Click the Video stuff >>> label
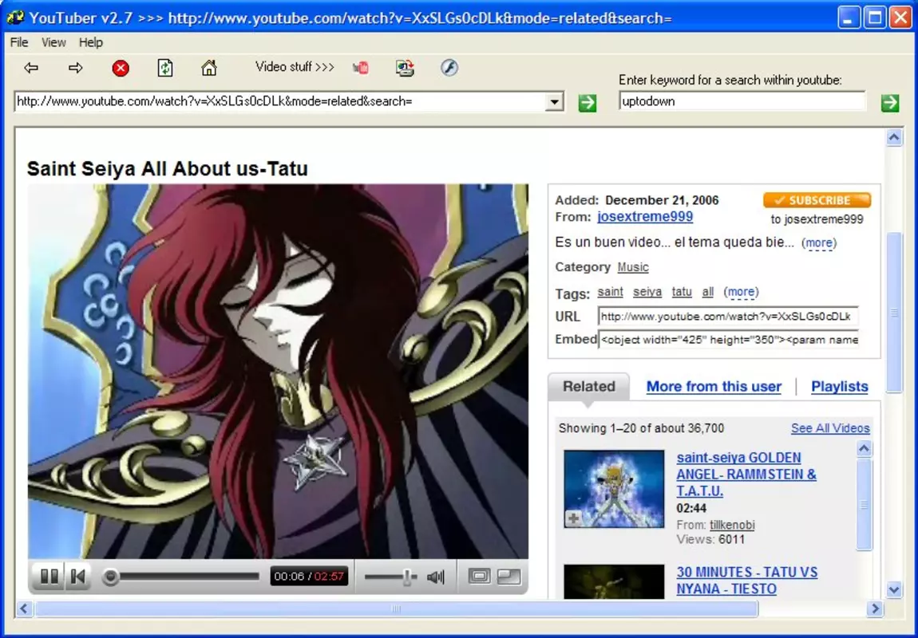 [x=295, y=67]
